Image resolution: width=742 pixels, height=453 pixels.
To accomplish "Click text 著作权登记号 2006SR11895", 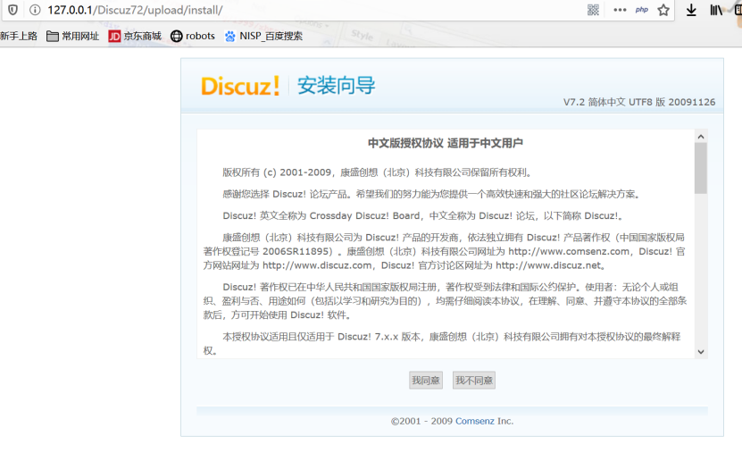I will (x=266, y=251).
